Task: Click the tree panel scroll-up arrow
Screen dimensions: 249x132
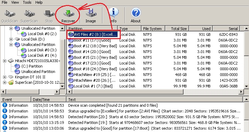Action: coord(62,29)
